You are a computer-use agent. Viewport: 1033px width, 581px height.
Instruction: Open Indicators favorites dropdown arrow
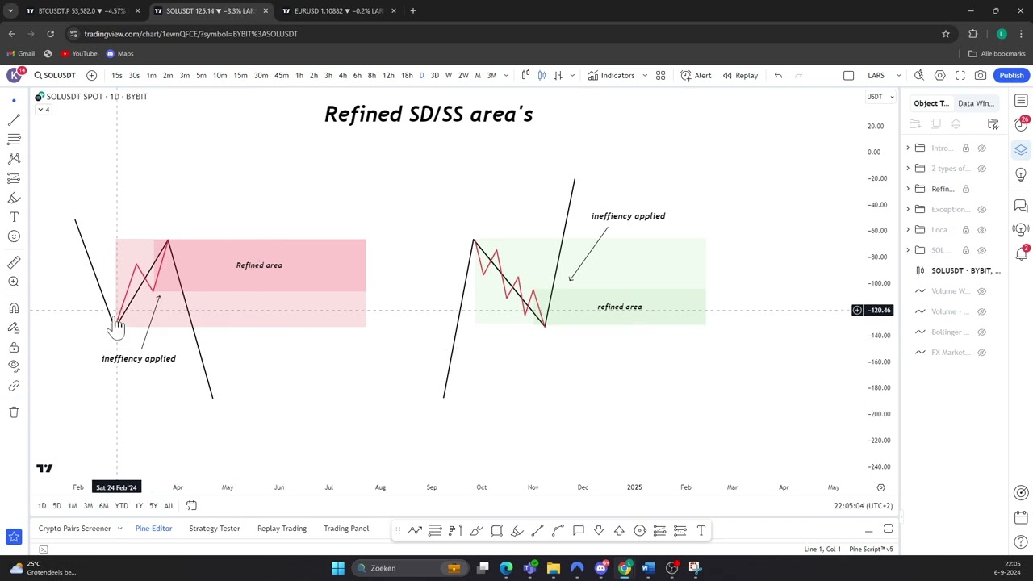645,75
